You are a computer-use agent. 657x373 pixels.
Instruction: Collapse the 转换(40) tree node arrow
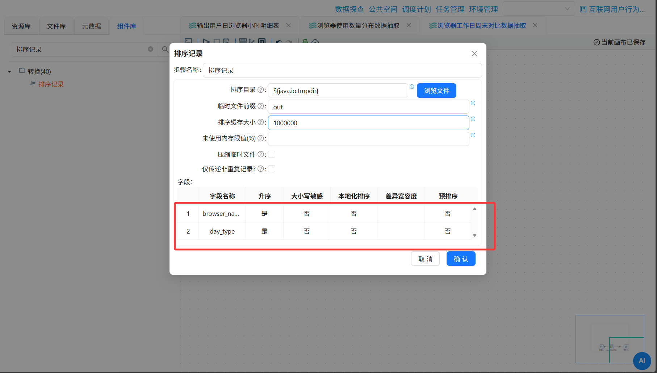[10, 72]
